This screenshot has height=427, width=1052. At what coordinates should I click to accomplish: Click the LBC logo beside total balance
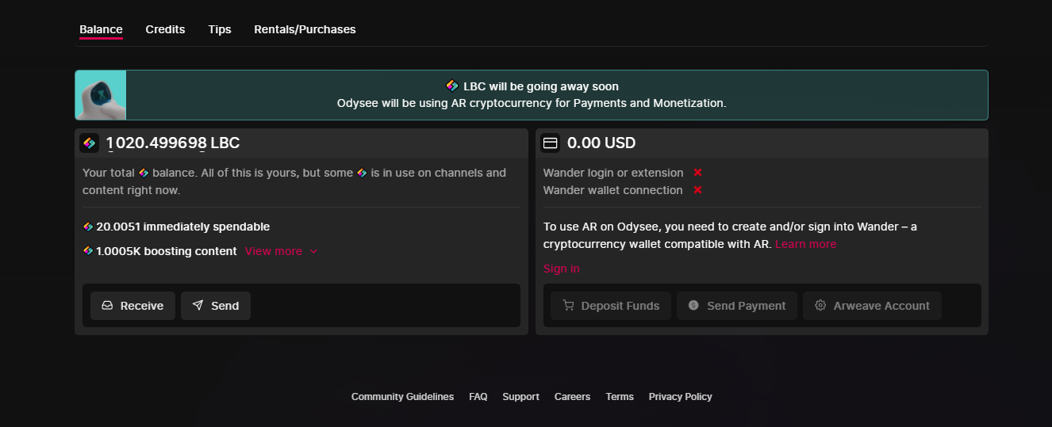pyautogui.click(x=89, y=143)
